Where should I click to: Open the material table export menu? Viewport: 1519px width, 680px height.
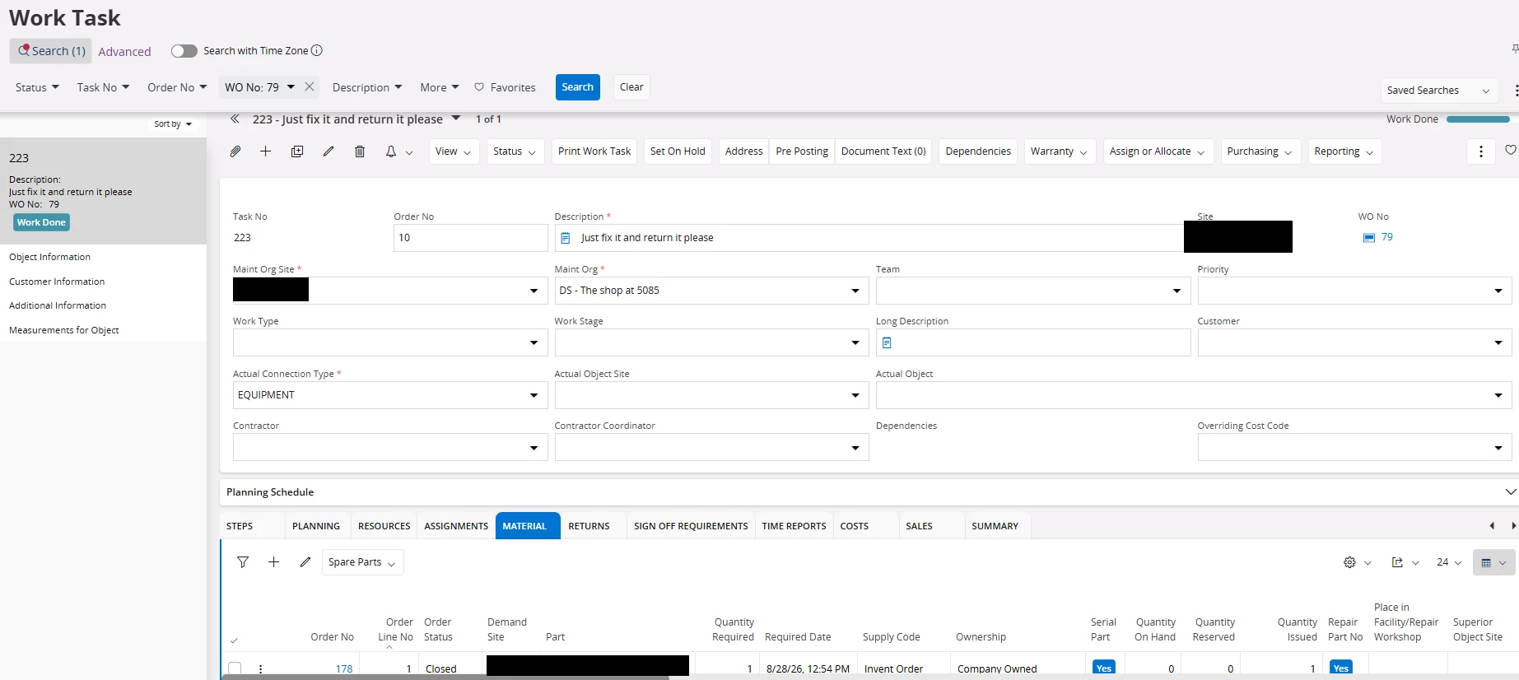pos(1405,563)
